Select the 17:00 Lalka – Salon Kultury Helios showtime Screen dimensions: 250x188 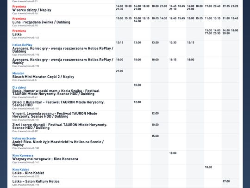pyautogui.click(x=226, y=181)
